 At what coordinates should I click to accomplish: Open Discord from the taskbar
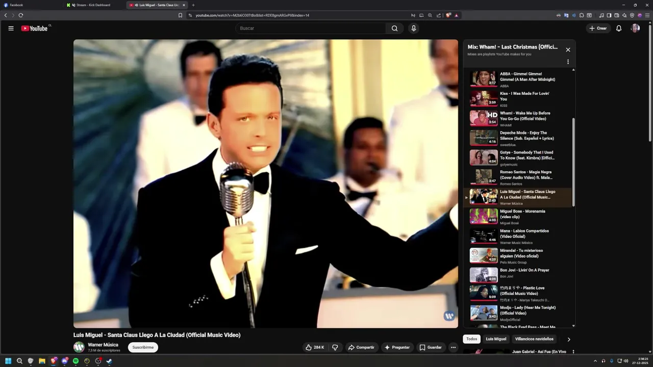click(x=64, y=361)
